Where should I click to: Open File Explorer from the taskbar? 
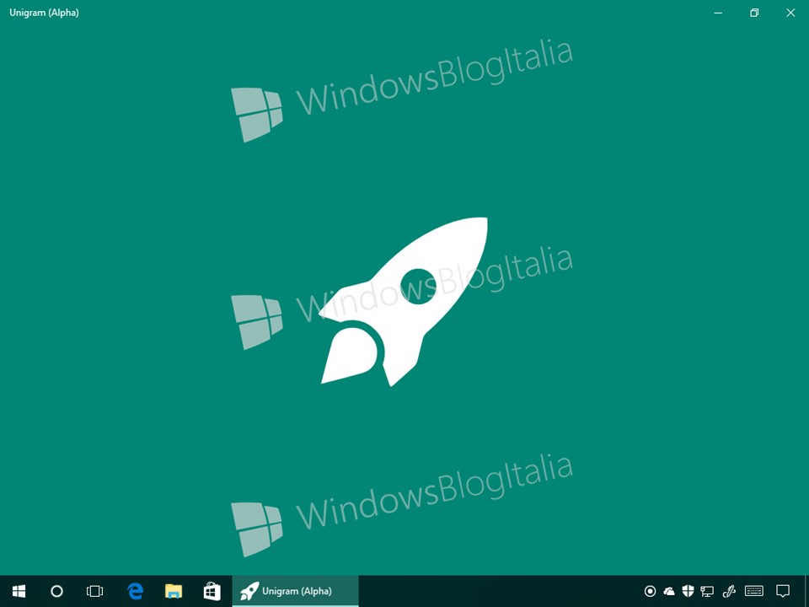click(x=174, y=591)
